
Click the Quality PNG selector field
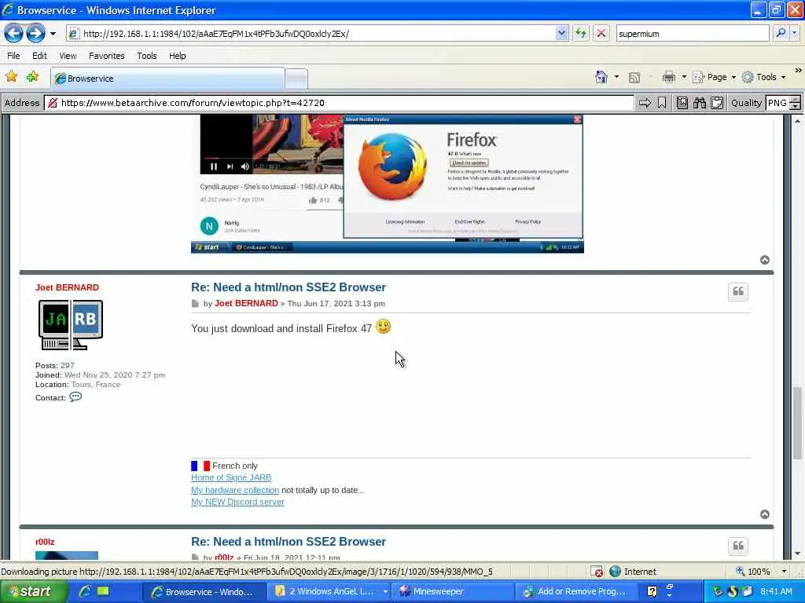click(x=777, y=103)
